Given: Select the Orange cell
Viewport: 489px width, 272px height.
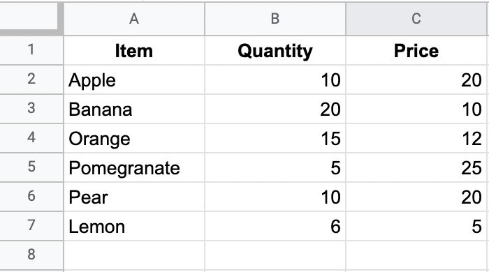Looking at the screenshot, I should click(x=134, y=138).
